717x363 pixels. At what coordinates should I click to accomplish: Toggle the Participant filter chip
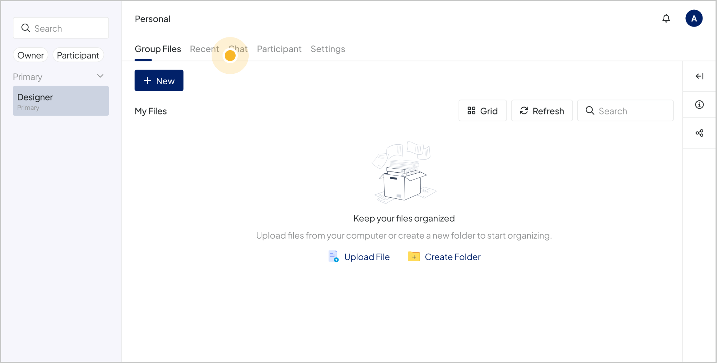pos(78,55)
